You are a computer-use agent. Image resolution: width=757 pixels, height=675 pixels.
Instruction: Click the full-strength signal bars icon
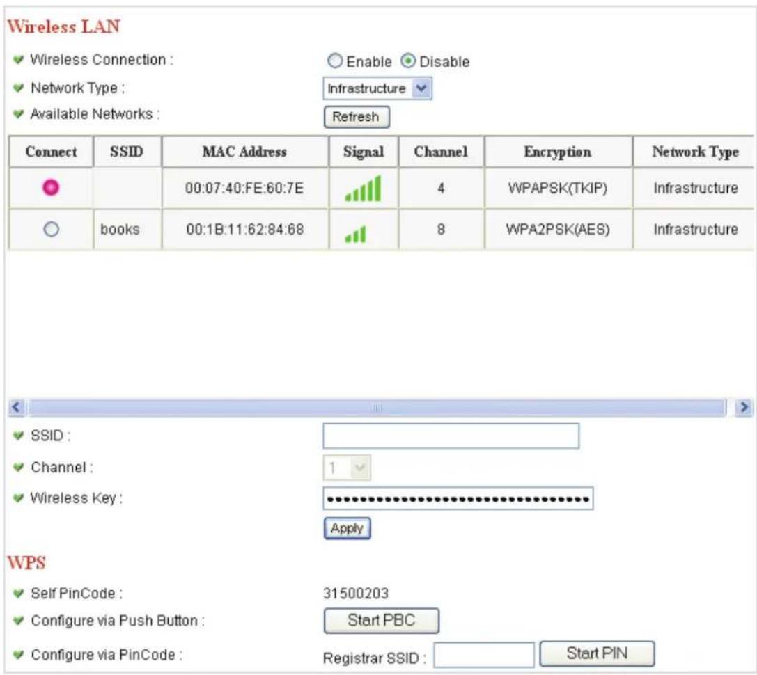pos(363,188)
